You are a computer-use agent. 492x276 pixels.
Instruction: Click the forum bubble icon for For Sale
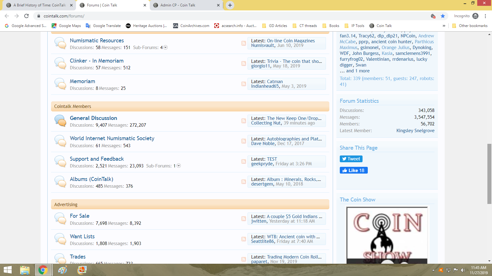pos(60,219)
